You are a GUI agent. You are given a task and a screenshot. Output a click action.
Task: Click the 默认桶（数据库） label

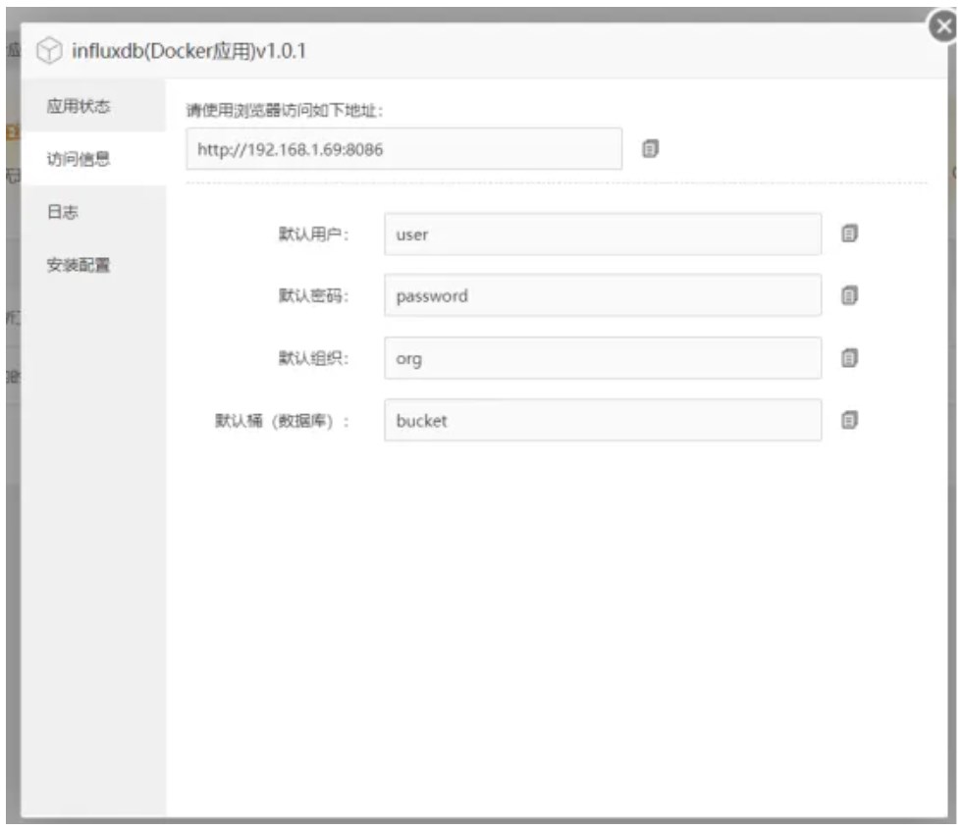point(282,421)
